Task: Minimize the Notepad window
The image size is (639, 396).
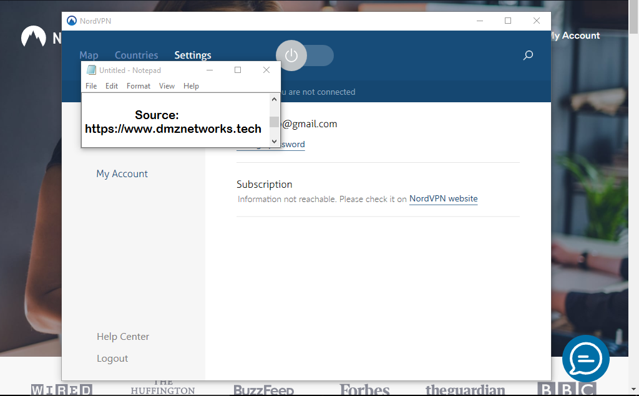Action: [x=210, y=70]
